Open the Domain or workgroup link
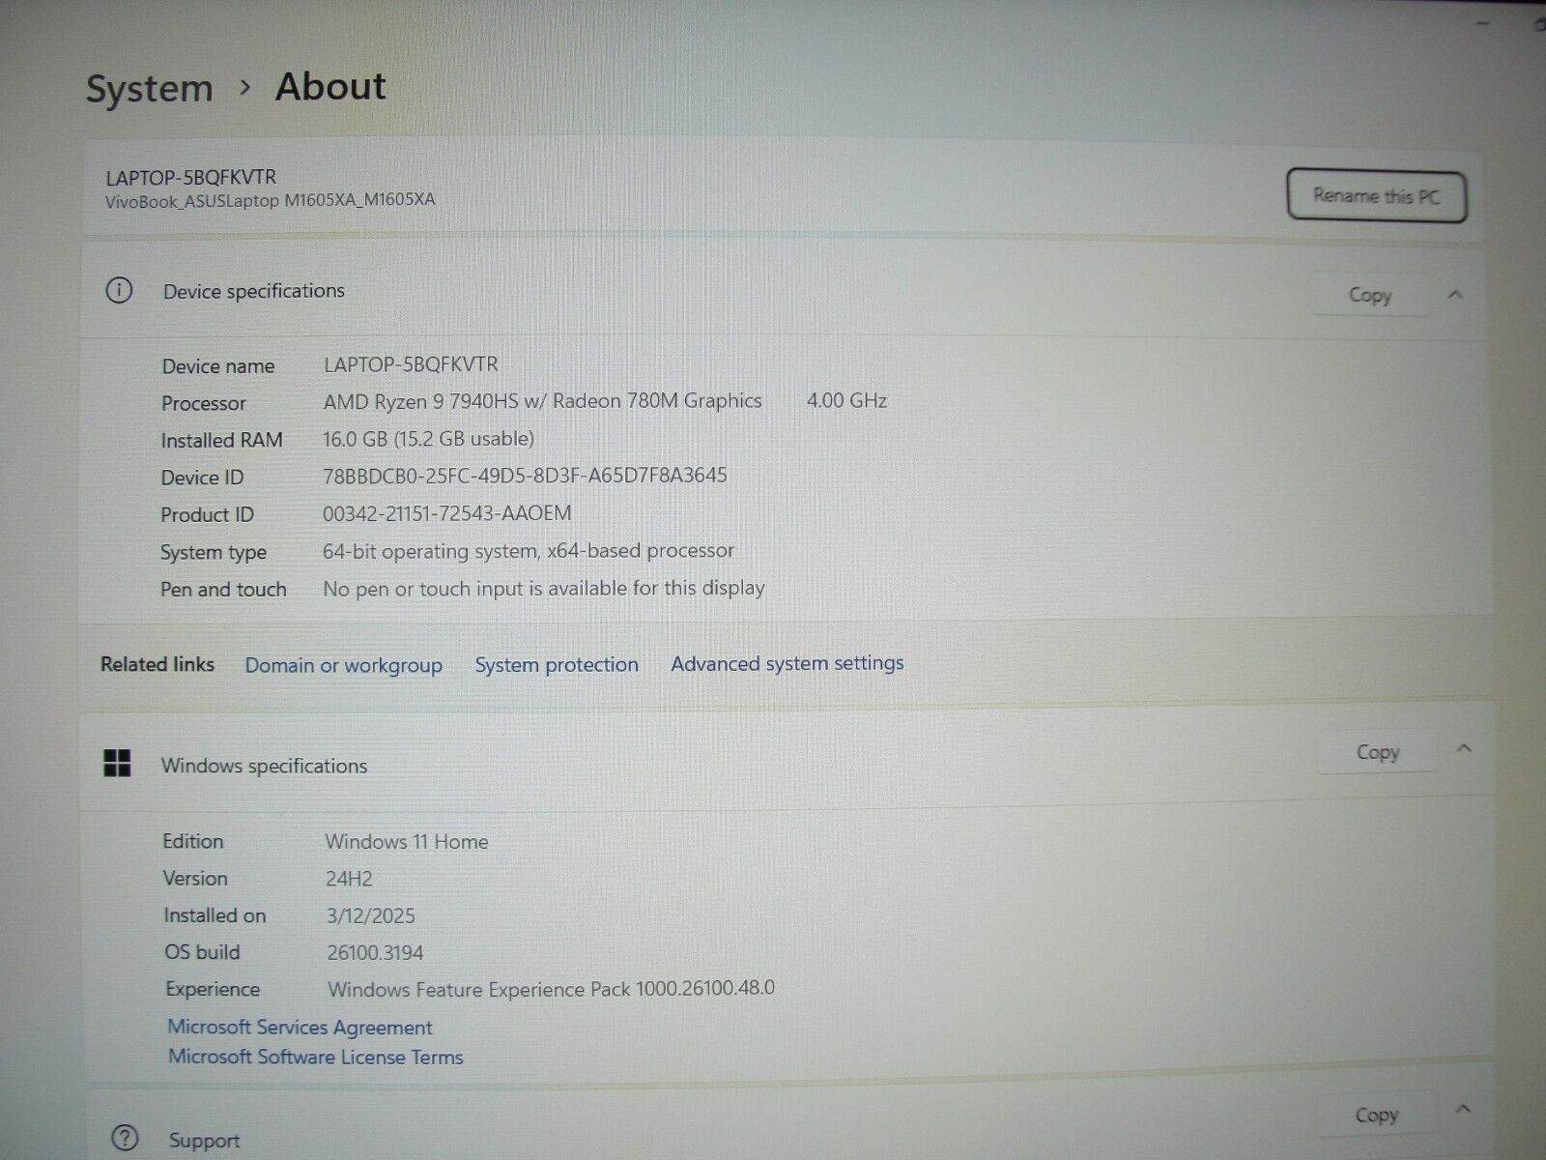 click(x=343, y=665)
